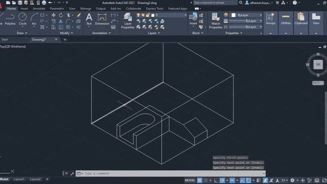The width and height of the screenshot is (327, 184).
Task: Expand the Layers panel dropdown
Action: pos(154,33)
